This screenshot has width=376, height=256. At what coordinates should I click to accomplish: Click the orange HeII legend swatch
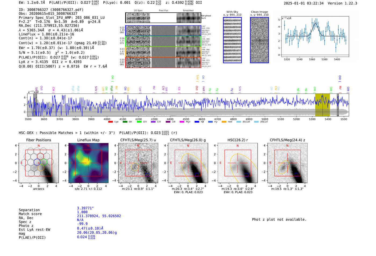[224, 122]
